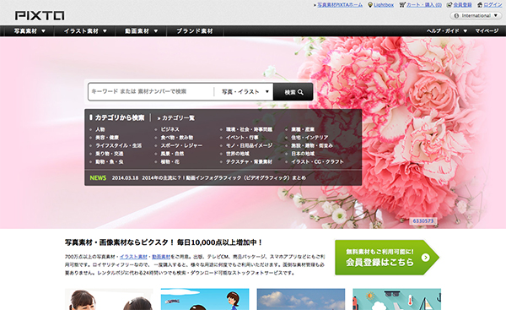The image size is (506, 310).
Task: Click the keyword search input field
Action: tap(150, 92)
